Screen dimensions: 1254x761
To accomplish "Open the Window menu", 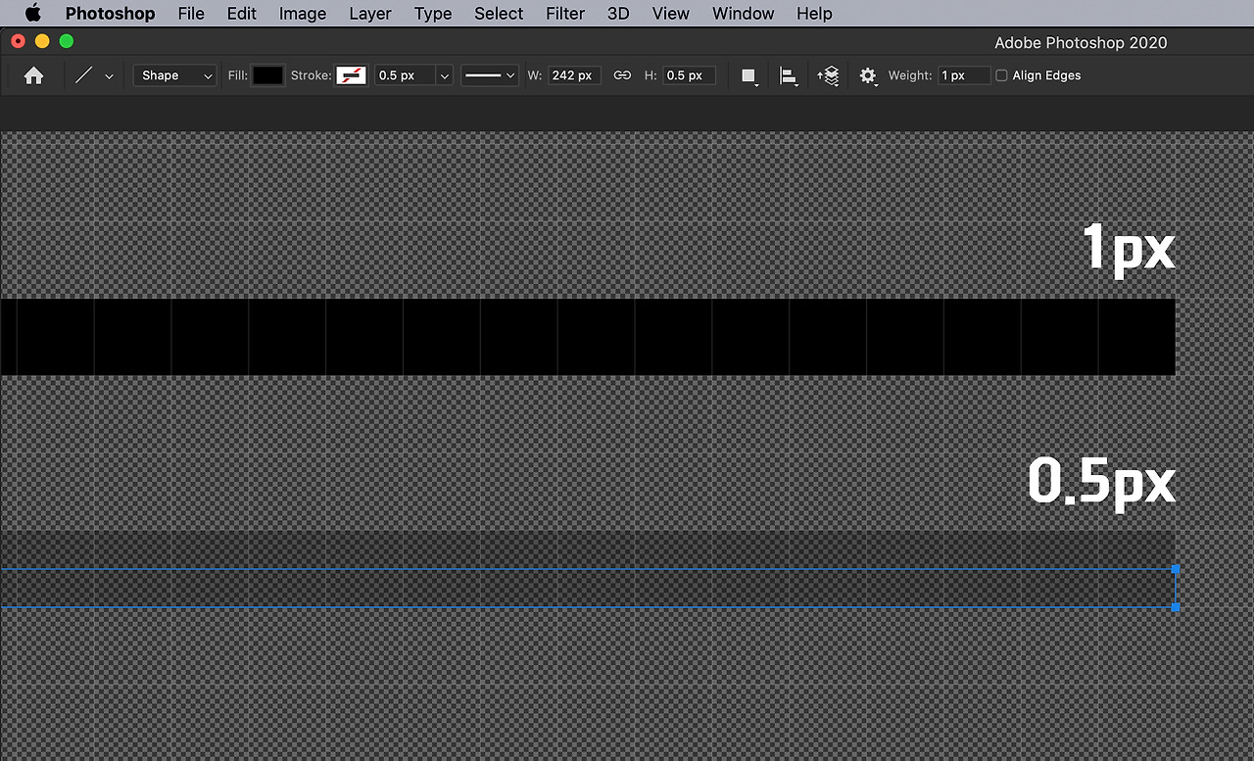I will (743, 14).
